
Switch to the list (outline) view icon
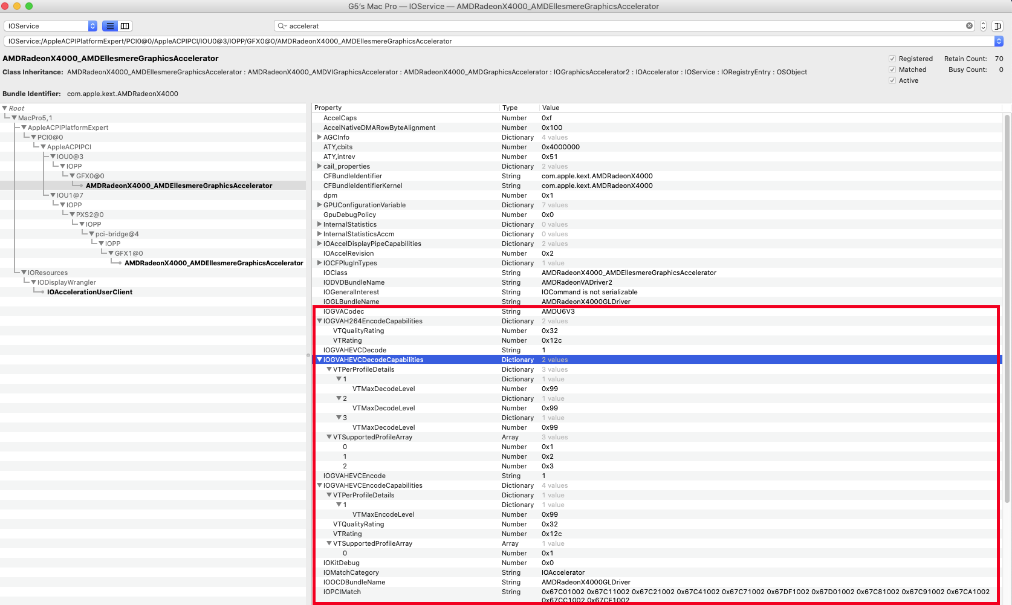pyautogui.click(x=110, y=26)
